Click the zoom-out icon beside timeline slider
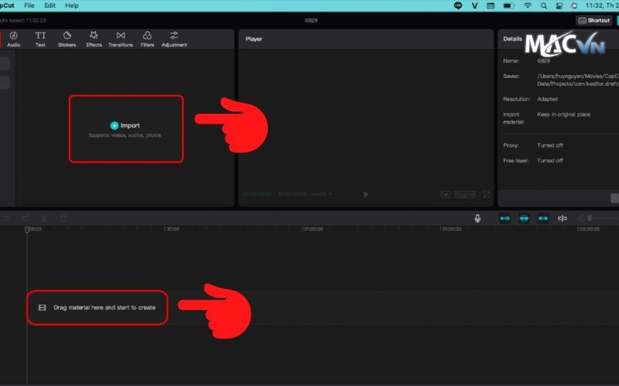 (582, 218)
